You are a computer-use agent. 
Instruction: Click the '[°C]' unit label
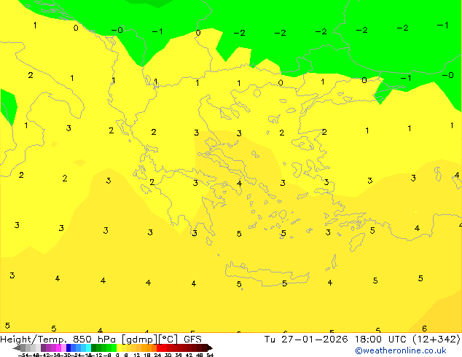168,340
